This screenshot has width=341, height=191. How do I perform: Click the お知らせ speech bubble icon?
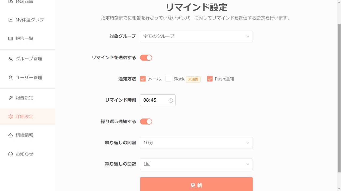point(10,154)
